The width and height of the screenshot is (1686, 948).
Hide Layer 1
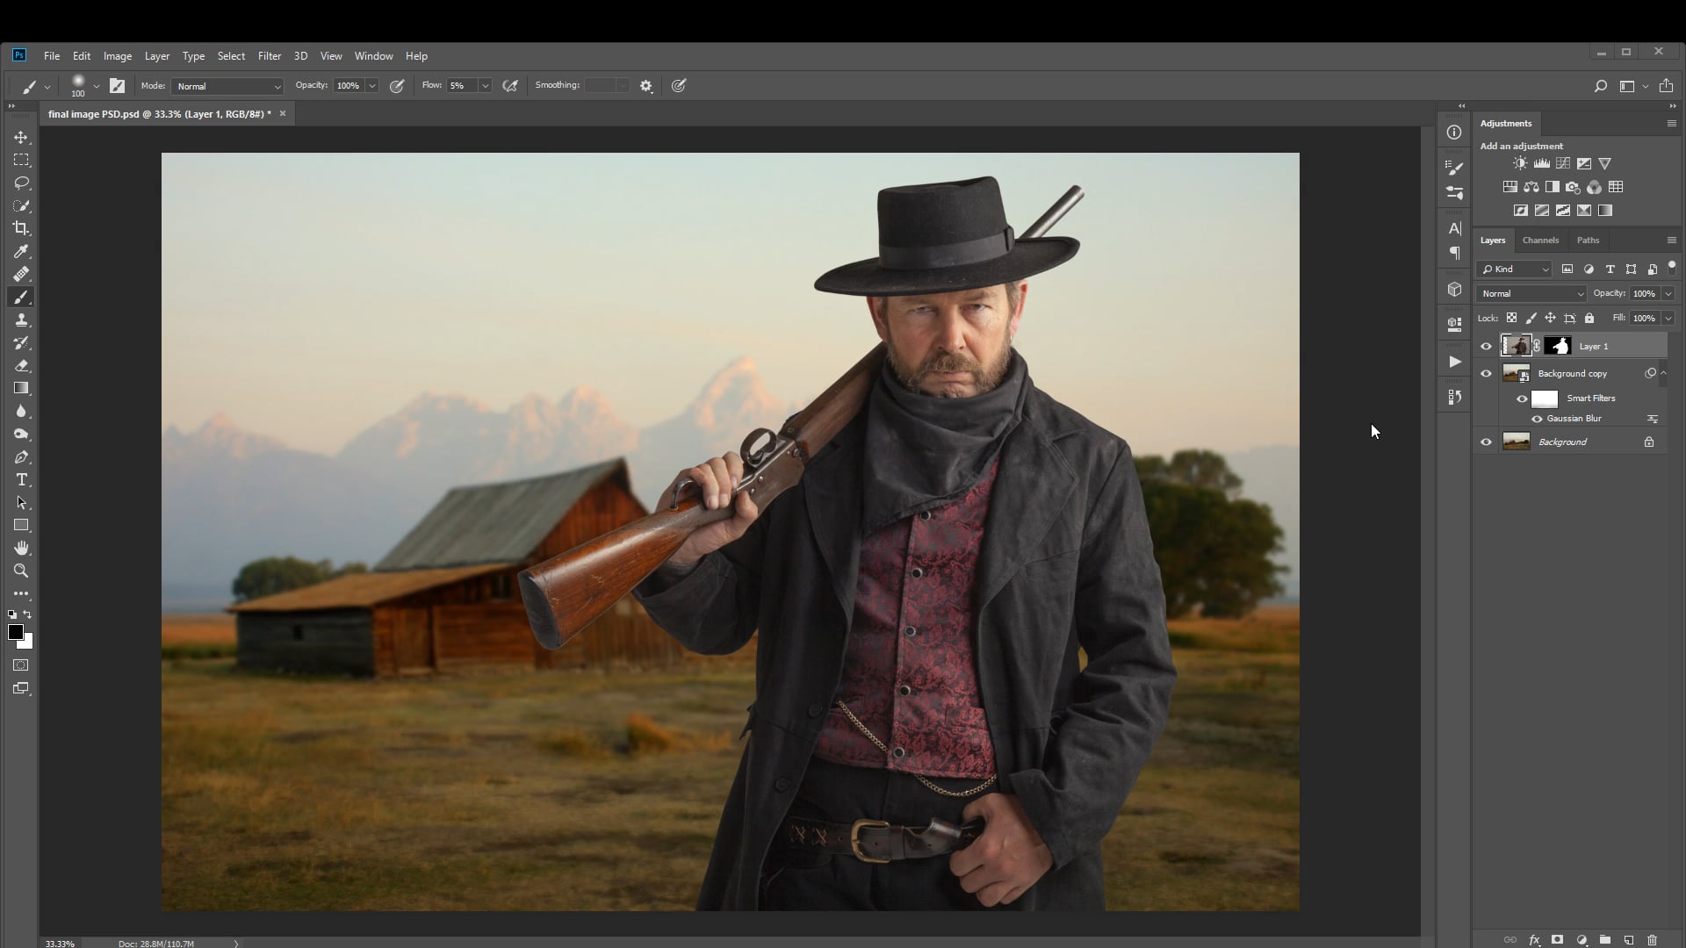[x=1486, y=346]
